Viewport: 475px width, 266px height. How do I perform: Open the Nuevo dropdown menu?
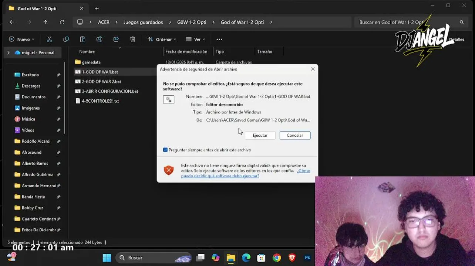[x=21, y=39]
